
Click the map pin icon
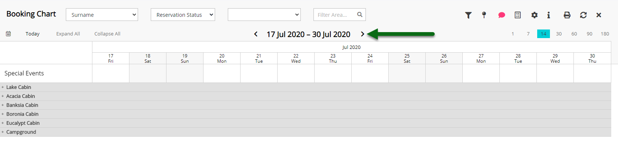coord(484,15)
